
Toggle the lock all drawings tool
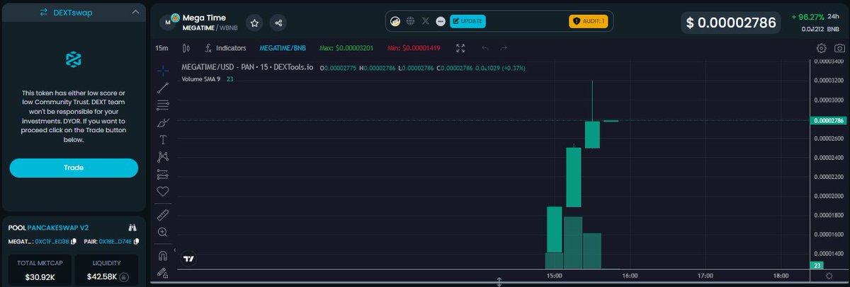click(163, 272)
